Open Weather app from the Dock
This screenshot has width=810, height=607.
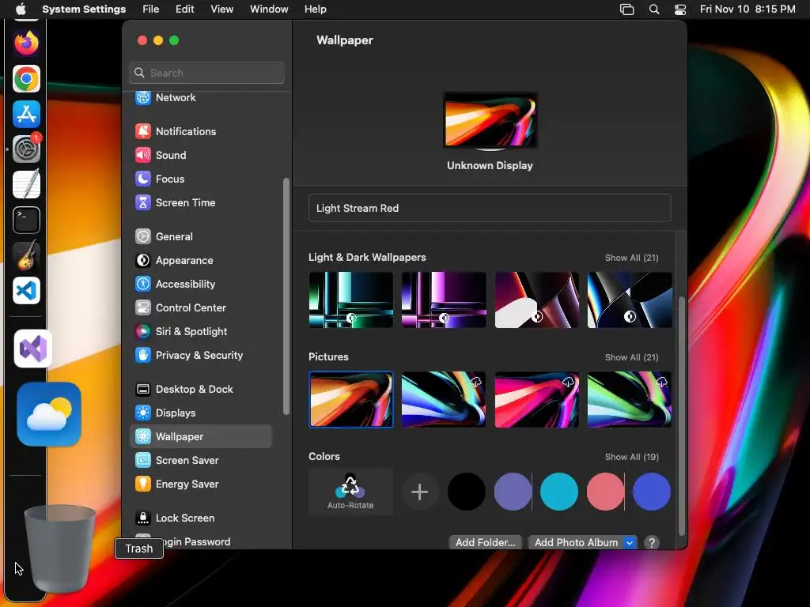click(49, 414)
